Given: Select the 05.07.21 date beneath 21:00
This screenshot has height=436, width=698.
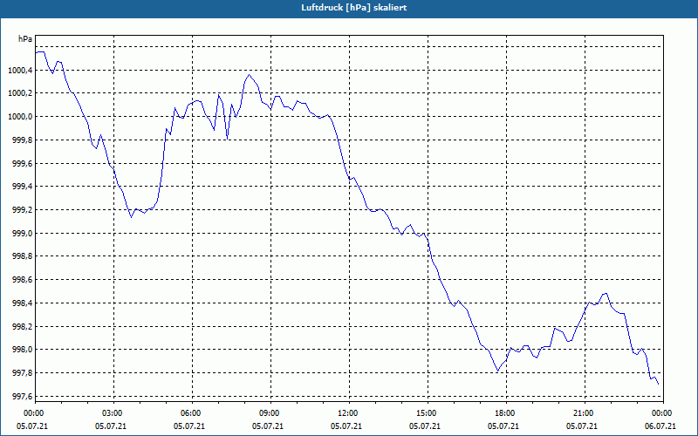Looking at the screenshot, I should [582, 426].
